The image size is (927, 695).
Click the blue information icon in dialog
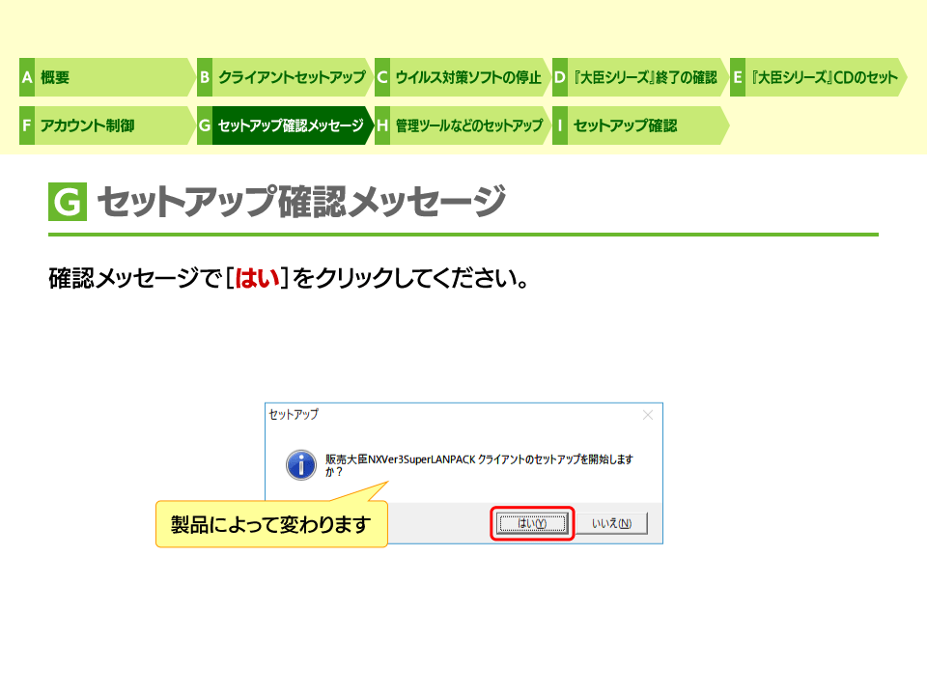tap(301, 464)
